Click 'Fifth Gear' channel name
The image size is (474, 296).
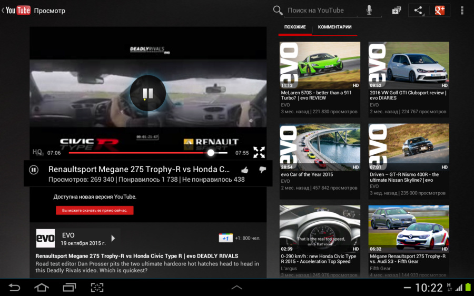[380, 269]
